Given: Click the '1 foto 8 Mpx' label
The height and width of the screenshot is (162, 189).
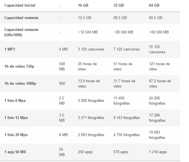Looking at the screenshot, I should (x=15, y=101).
